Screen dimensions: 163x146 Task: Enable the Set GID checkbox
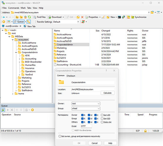[102, 119]
